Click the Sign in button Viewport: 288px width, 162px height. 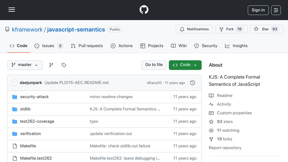pos(258,10)
